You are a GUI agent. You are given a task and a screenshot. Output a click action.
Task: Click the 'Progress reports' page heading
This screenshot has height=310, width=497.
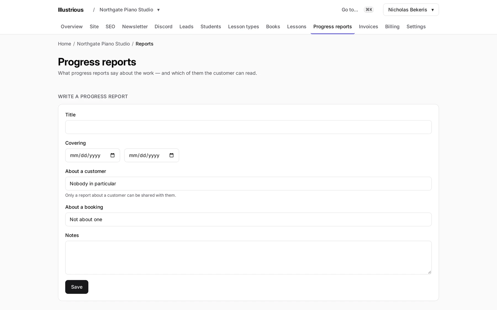tap(97, 62)
